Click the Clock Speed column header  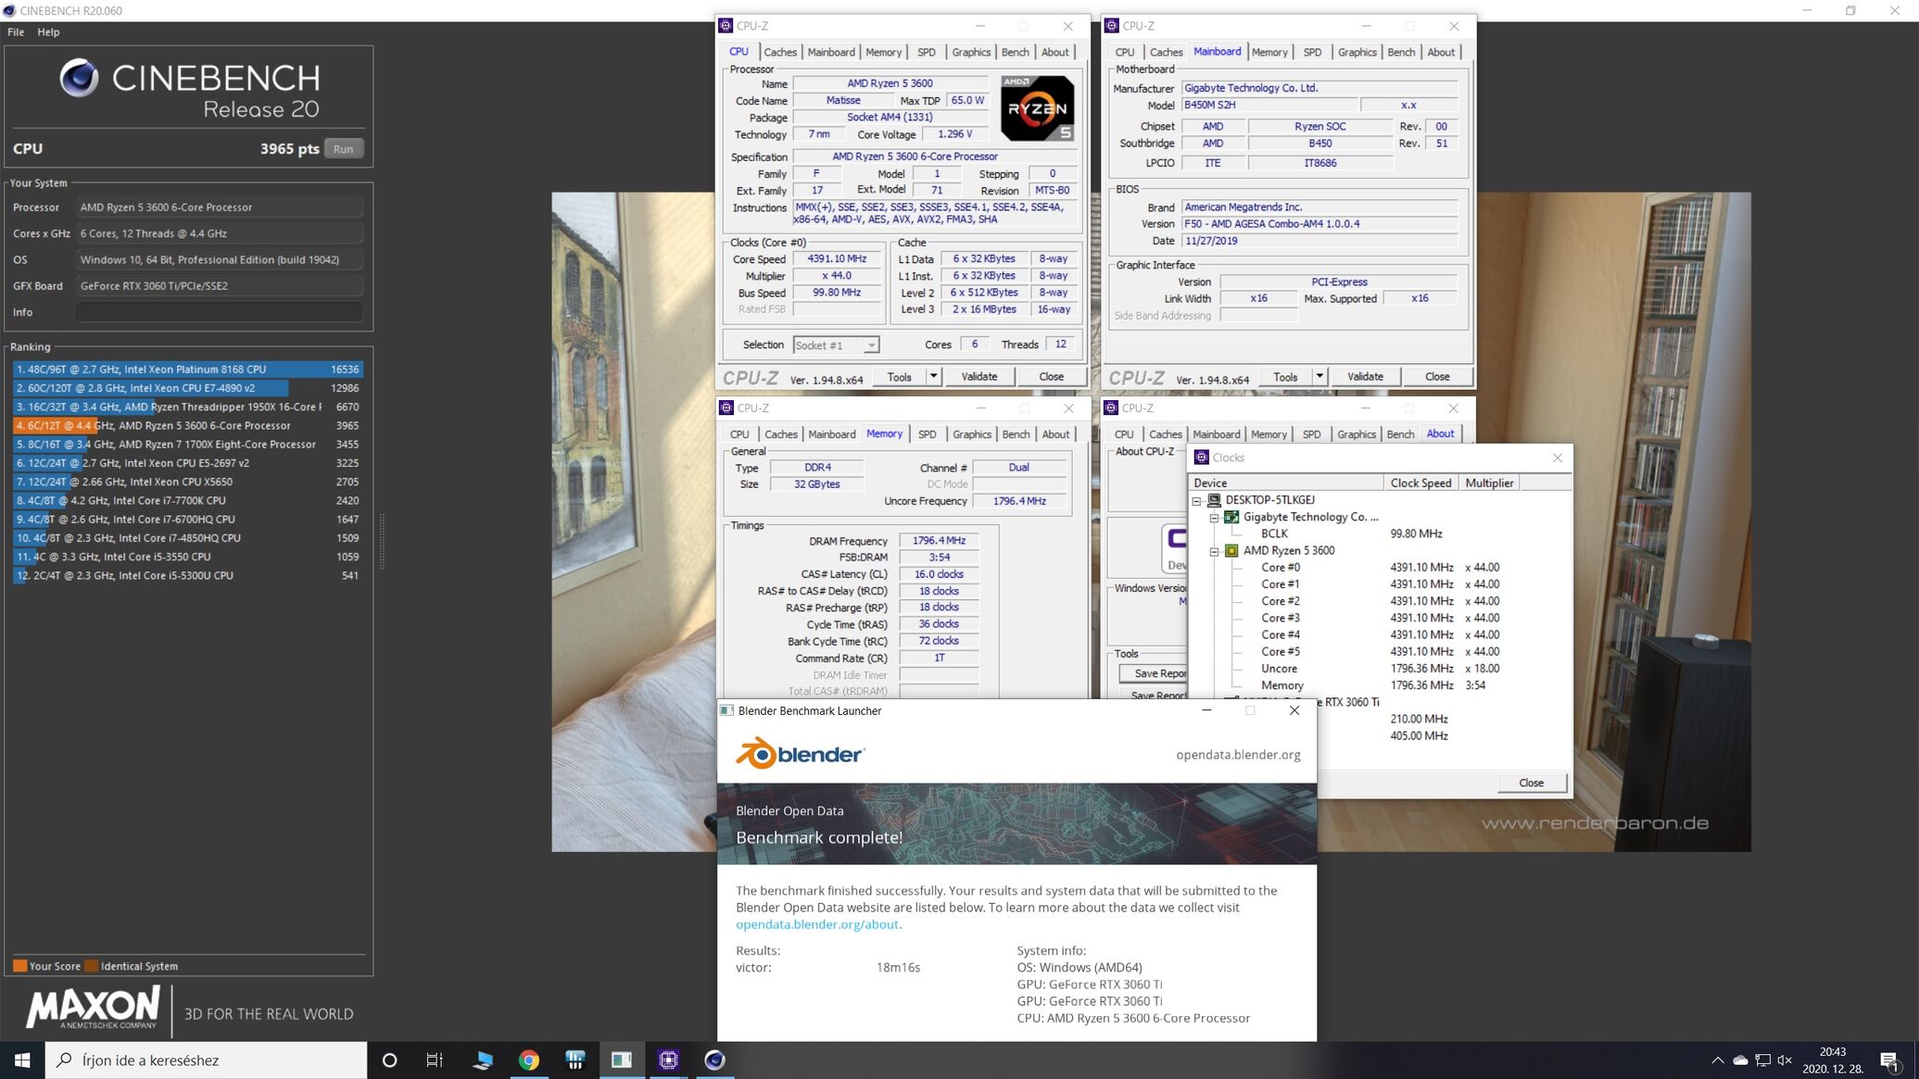1420,483
